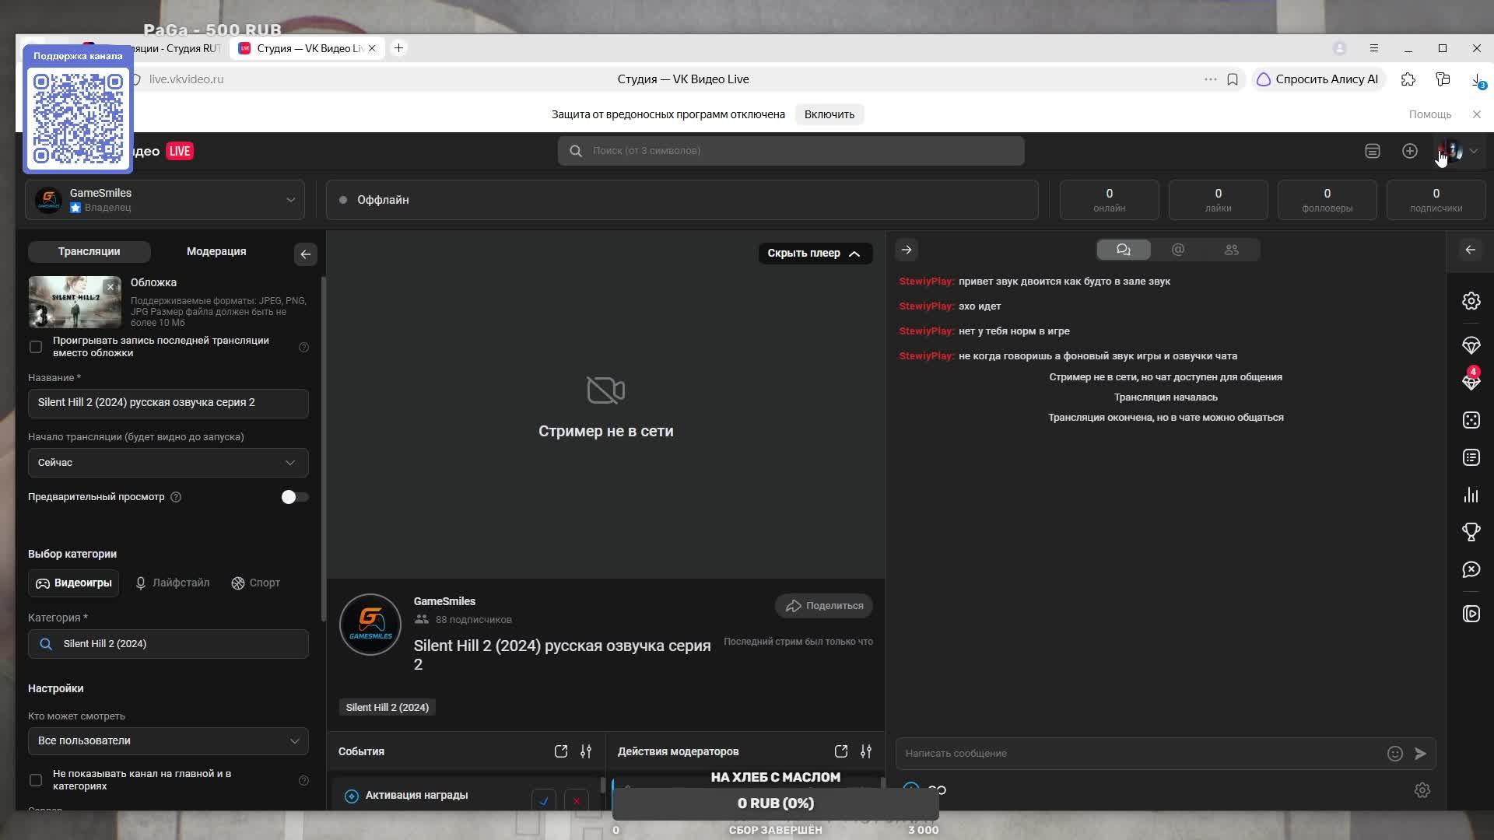This screenshot has width=1494, height=840.
Task: Click the Поделиться share button
Action: [824, 606]
